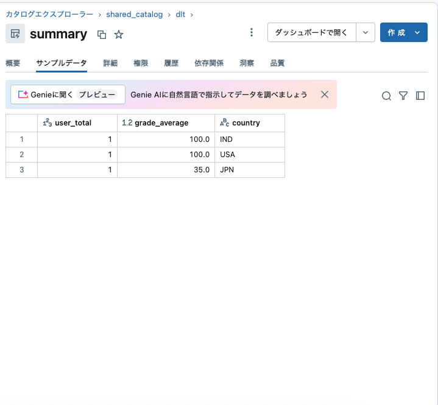Click row number 1
This screenshot has width=438, height=405.
[x=21, y=139]
